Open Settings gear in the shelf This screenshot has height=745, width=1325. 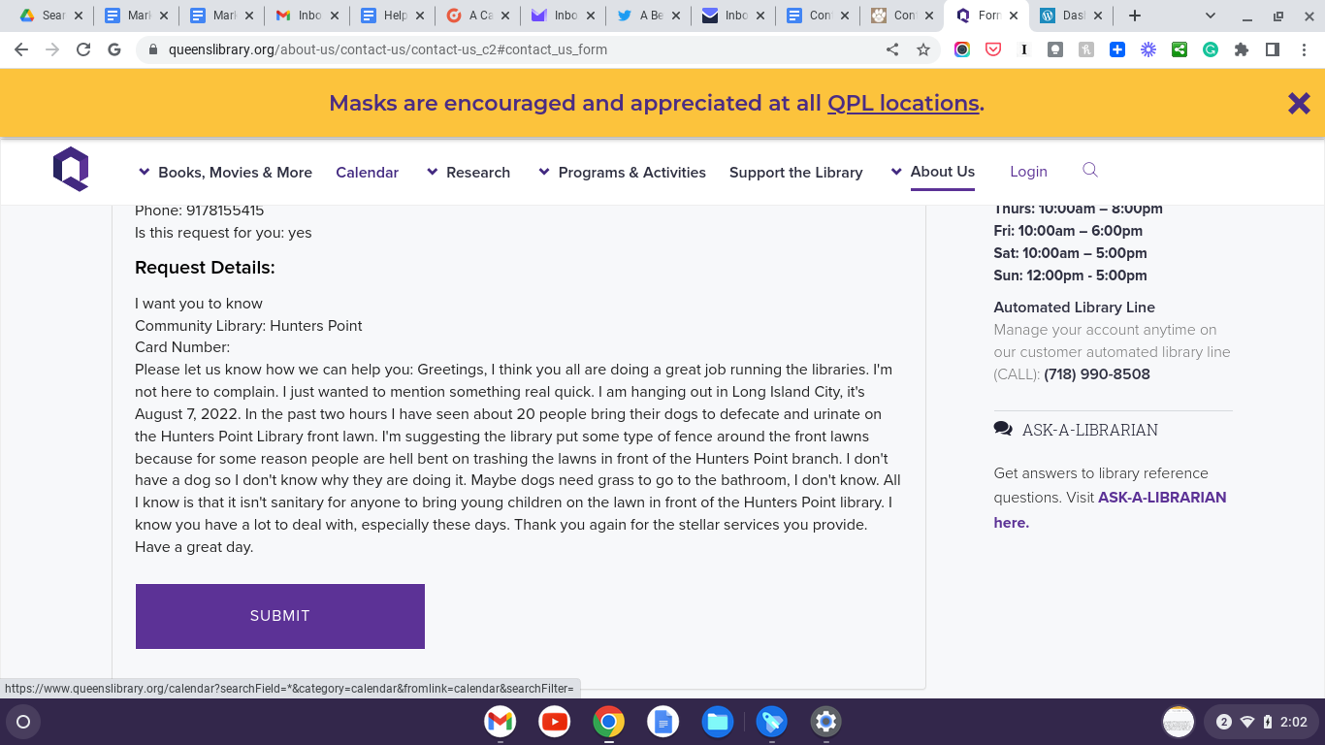tap(825, 722)
